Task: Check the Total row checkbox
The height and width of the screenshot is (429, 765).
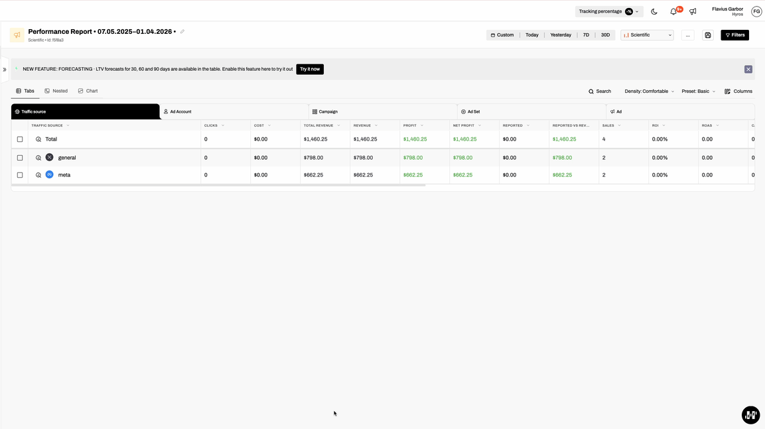Action: [20, 139]
